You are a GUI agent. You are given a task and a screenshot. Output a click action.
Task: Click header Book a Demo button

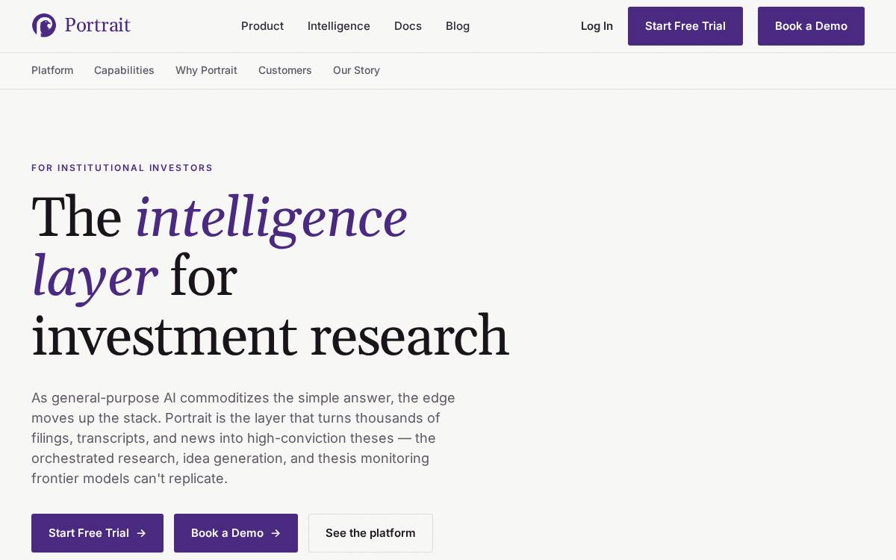811,26
